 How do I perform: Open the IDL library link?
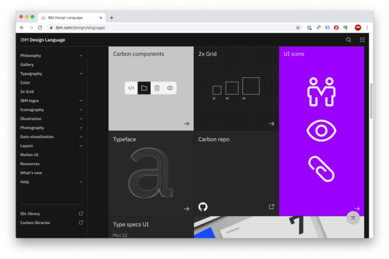tap(30, 214)
